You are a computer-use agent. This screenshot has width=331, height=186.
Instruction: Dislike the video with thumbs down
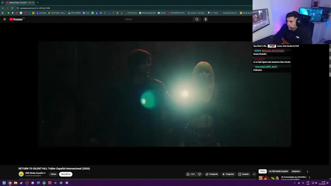pos(199,174)
